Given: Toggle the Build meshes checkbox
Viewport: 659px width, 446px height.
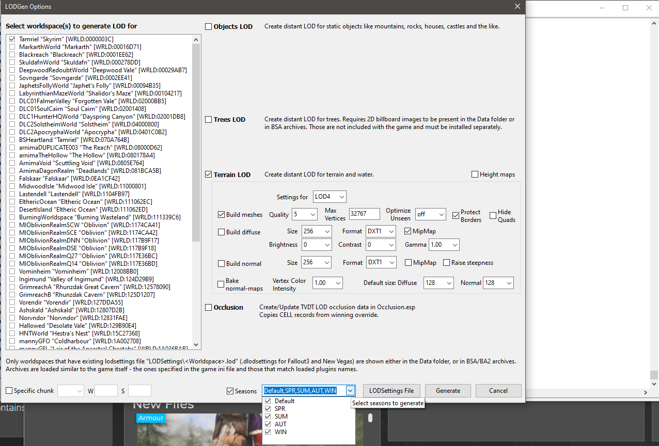Looking at the screenshot, I should point(222,214).
